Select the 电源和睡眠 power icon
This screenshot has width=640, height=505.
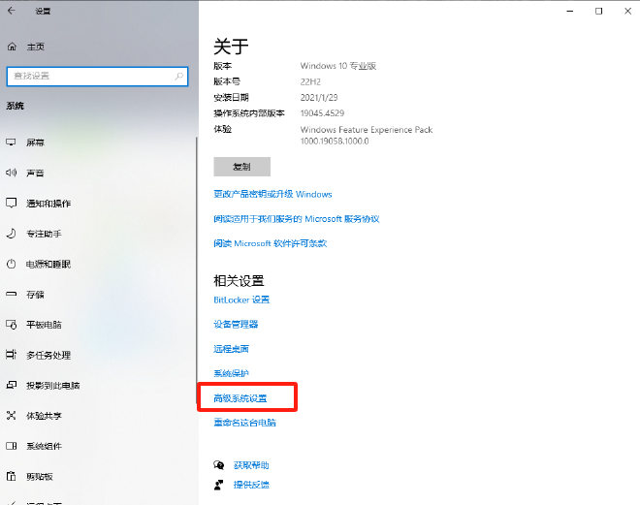pyautogui.click(x=11, y=264)
